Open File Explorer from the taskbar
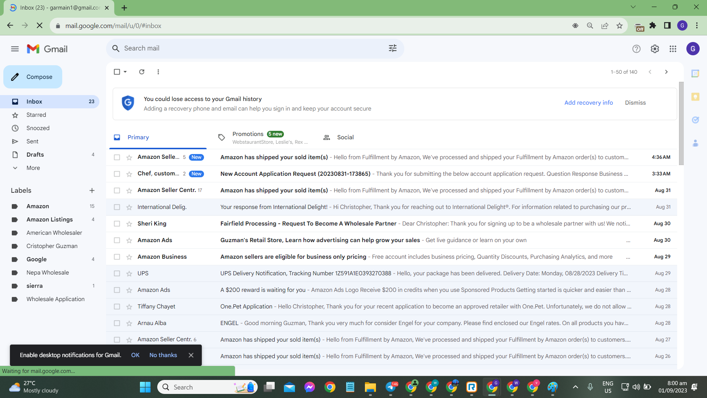 (x=370, y=387)
